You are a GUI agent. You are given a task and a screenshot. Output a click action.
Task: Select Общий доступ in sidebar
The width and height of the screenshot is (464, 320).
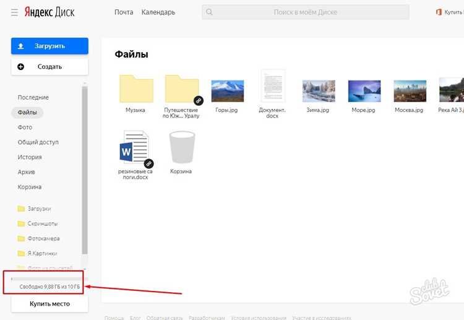point(38,142)
